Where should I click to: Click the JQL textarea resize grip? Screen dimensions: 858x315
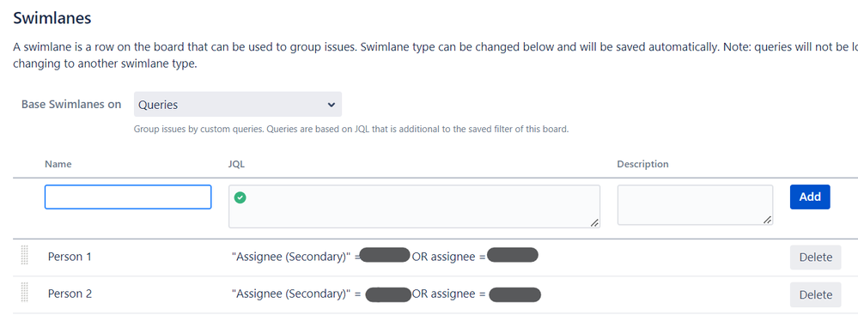[x=594, y=222]
